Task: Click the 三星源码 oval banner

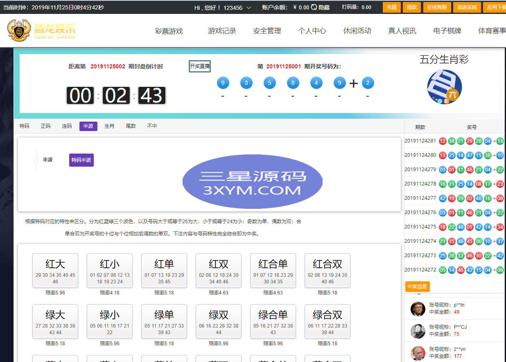Action: (252, 181)
